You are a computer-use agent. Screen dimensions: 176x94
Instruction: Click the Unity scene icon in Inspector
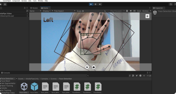click(155, 13)
